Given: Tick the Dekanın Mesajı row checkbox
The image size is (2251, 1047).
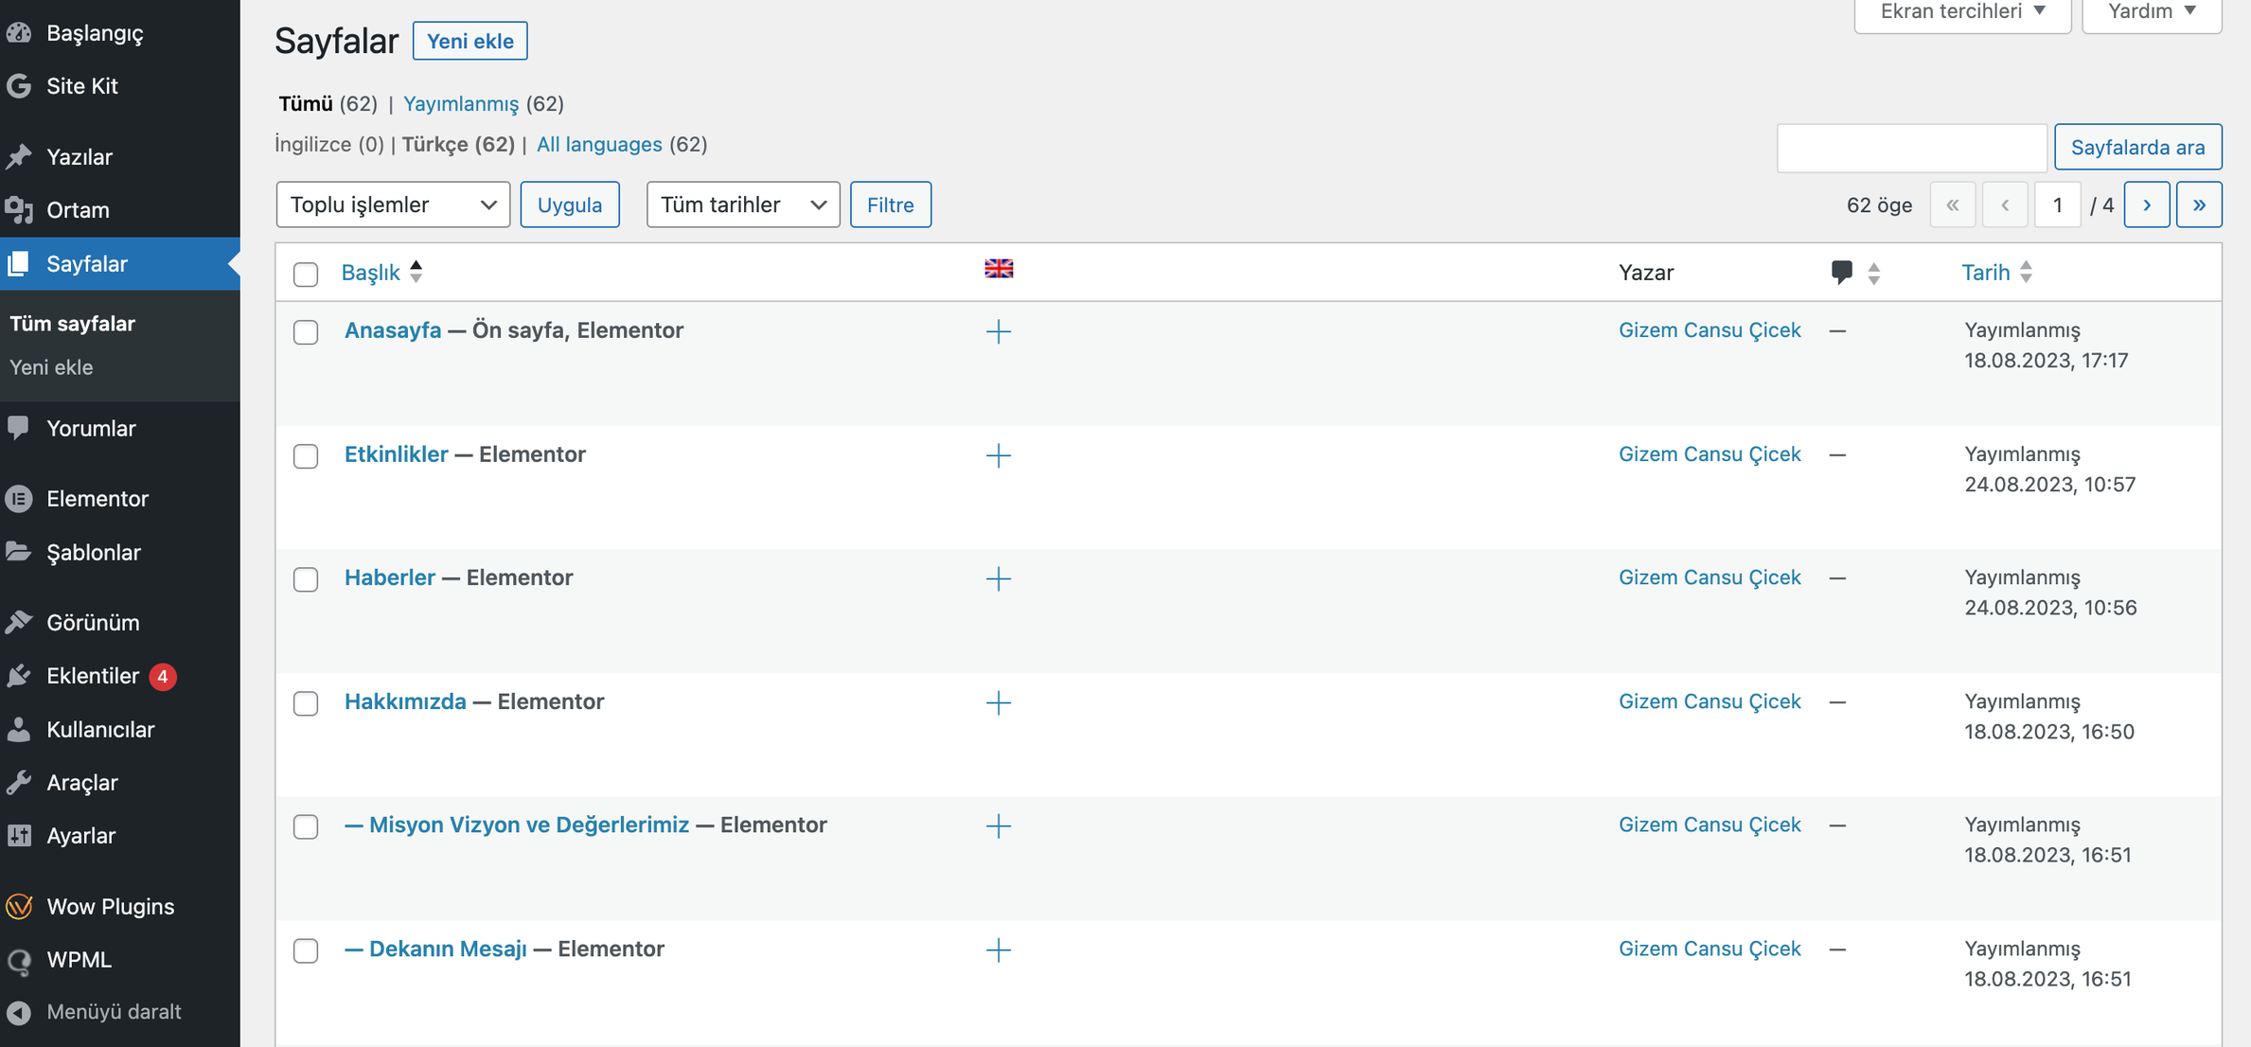Looking at the screenshot, I should click(x=306, y=950).
